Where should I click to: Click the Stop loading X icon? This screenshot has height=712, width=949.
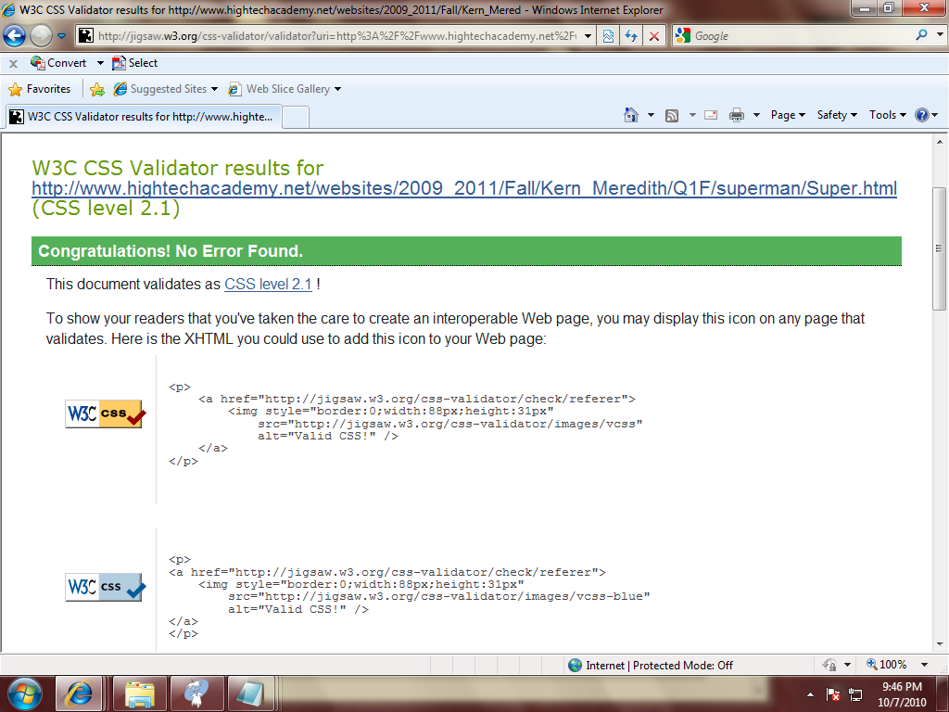coord(654,36)
